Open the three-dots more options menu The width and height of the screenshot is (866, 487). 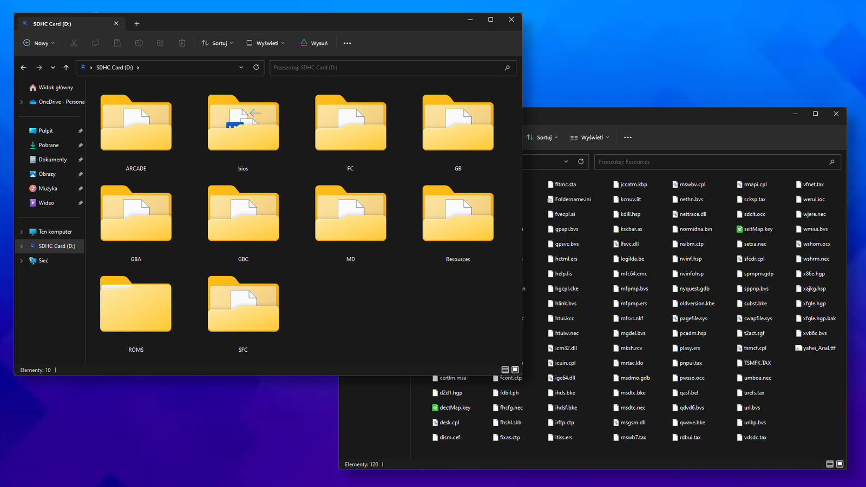(347, 43)
